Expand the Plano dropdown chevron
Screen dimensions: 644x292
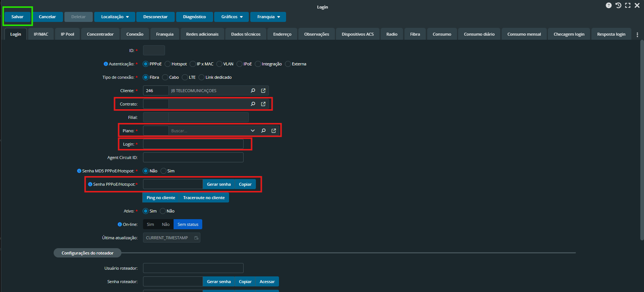[253, 131]
